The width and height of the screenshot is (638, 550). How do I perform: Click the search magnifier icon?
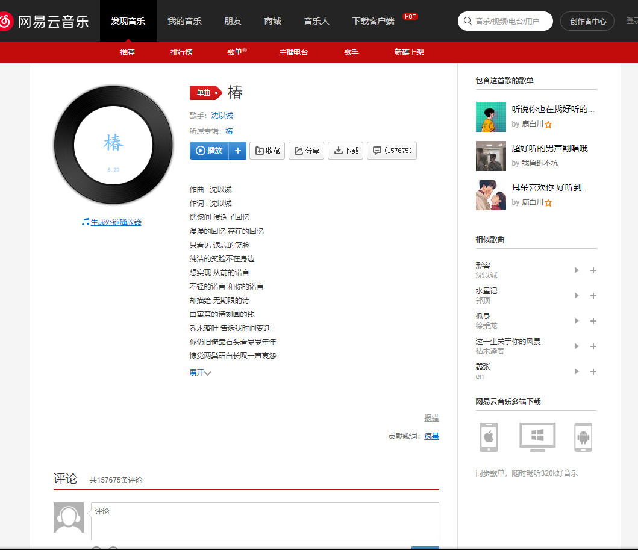[468, 20]
